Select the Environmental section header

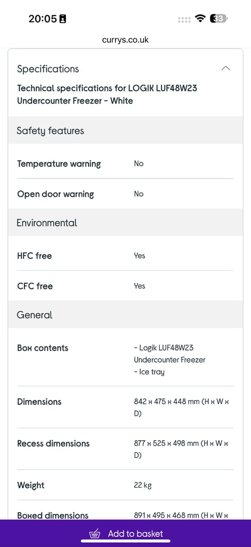click(x=125, y=223)
